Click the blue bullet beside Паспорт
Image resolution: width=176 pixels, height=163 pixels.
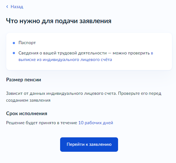tap(14, 43)
